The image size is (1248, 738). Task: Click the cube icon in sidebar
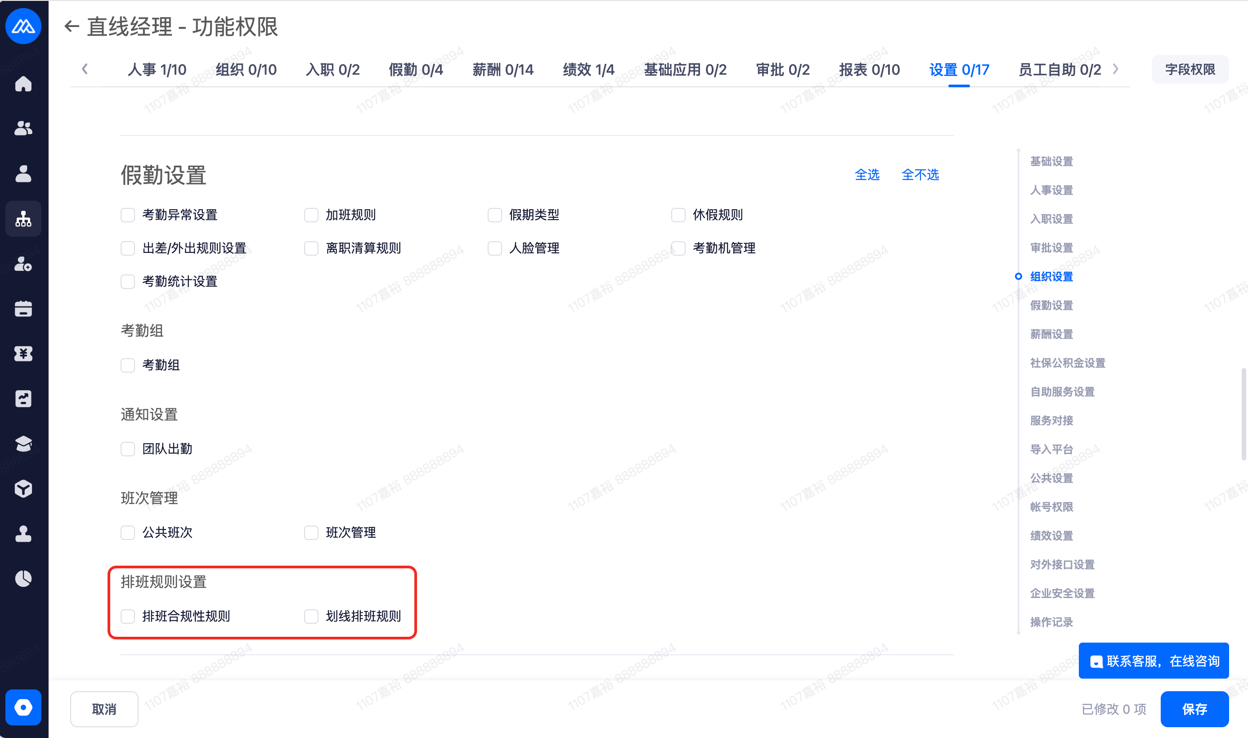pyautogui.click(x=23, y=489)
